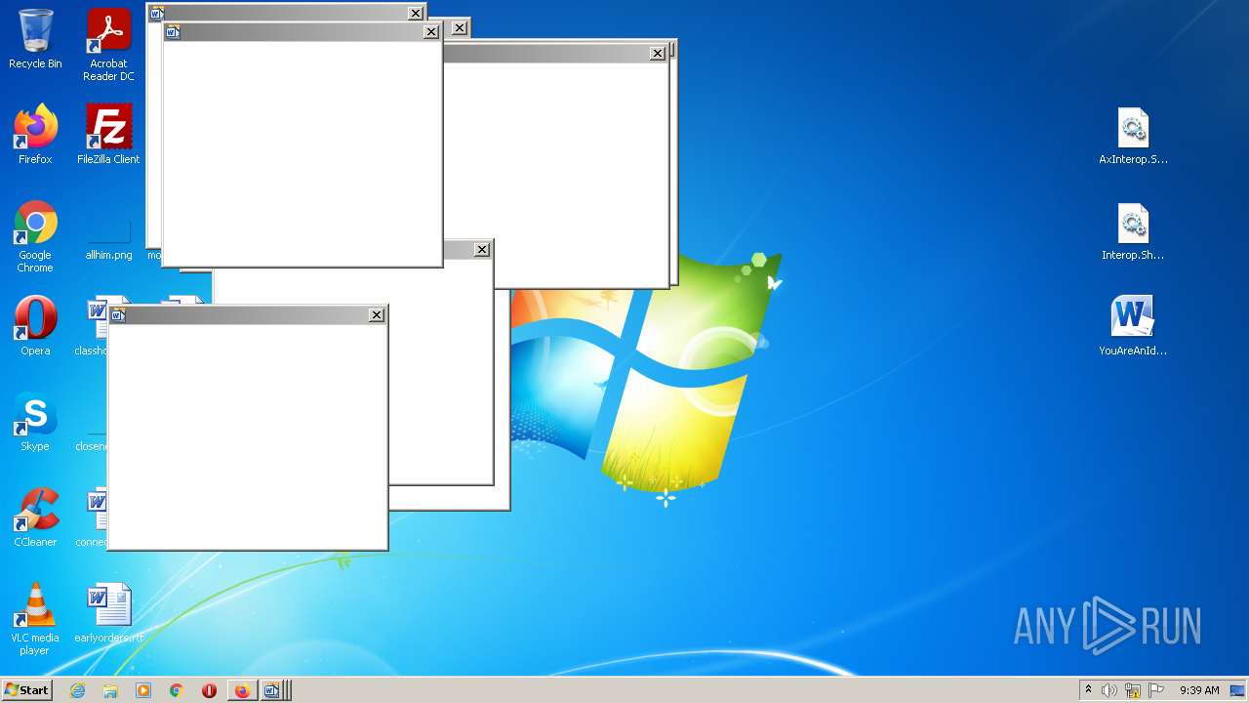Close the wide blank window at right

[658, 54]
